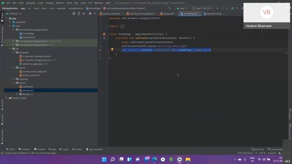
Task: Click the green Run app button
Action: coord(217,8)
